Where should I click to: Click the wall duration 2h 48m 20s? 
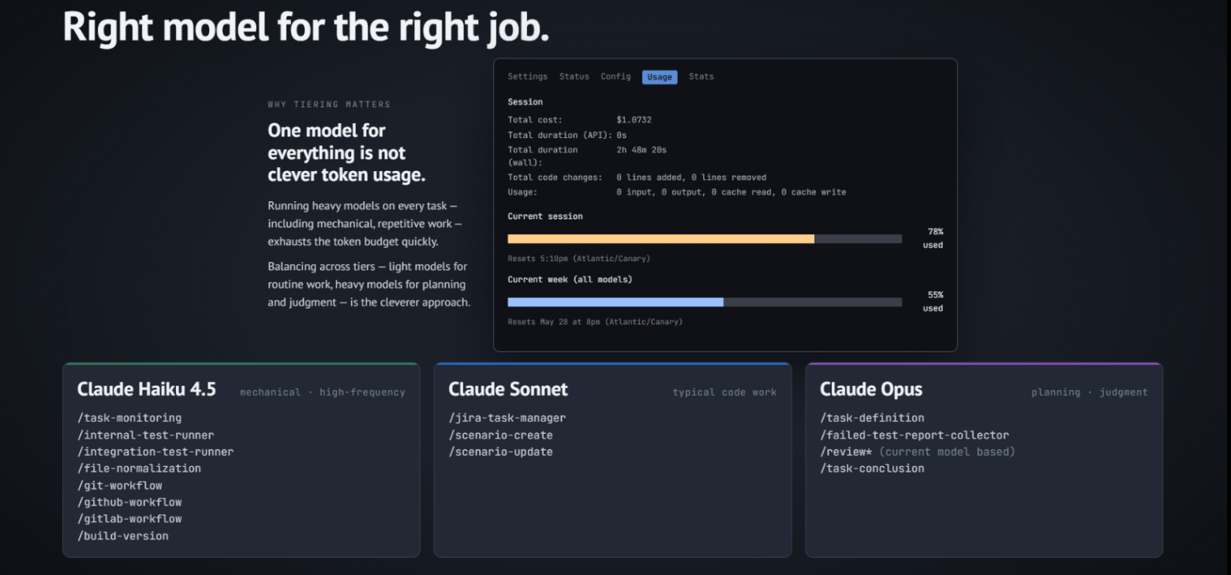pyautogui.click(x=642, y=150)
